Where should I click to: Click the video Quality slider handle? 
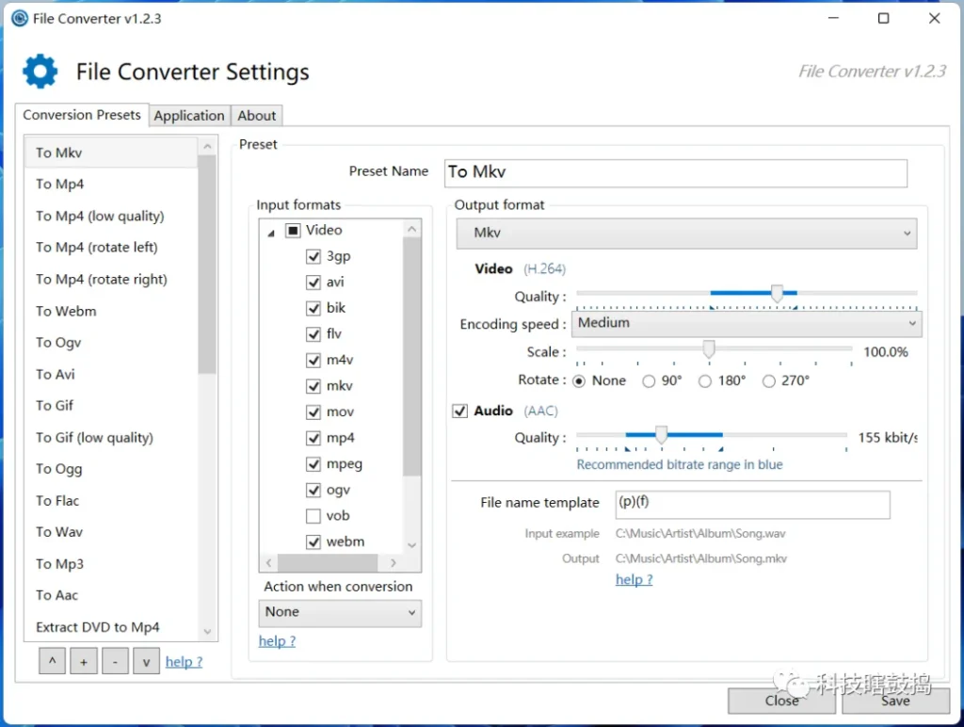click(777, 294)
